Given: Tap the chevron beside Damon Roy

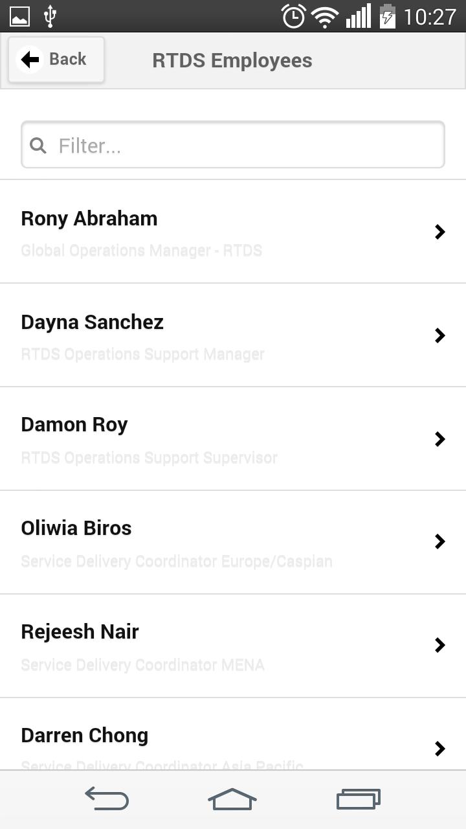Looking at the screenshot, I should [x=440, y=439].
